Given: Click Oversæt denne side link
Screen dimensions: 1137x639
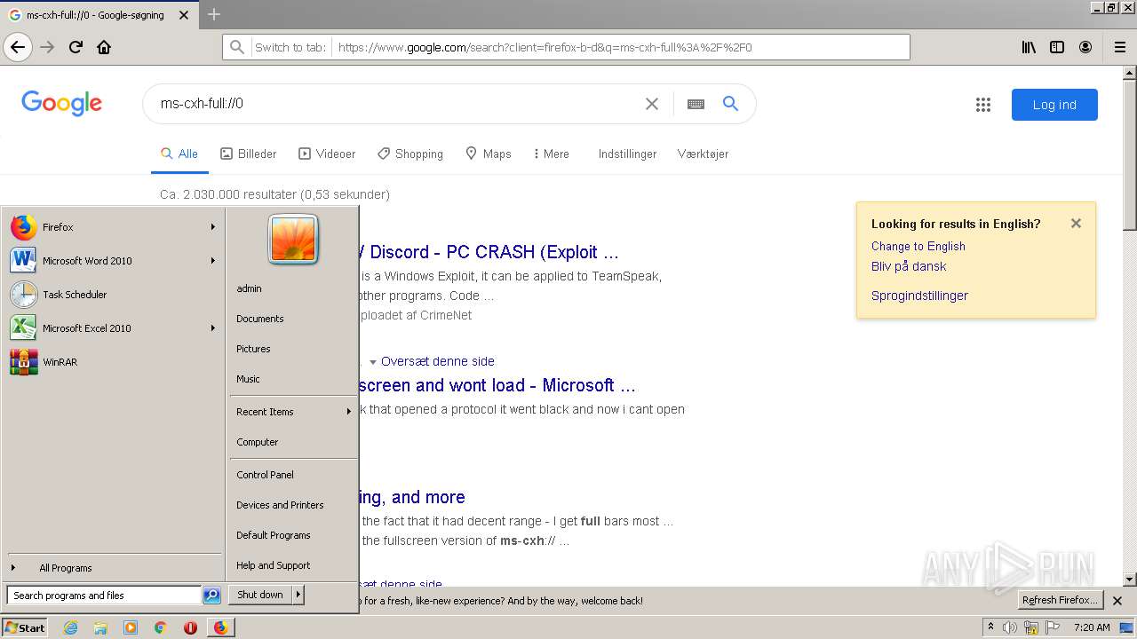Looking at the screenshot, I should tap(438, 361).
